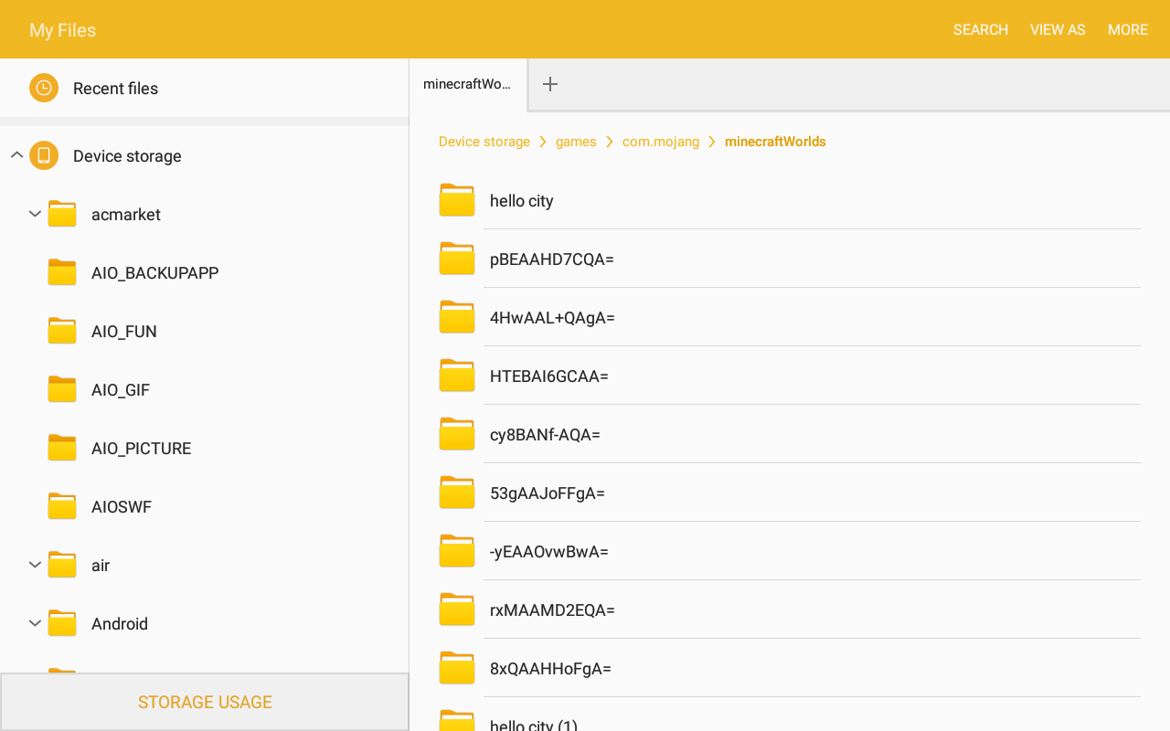The height and width of the screenshot is (731, 1170).
Task: Collapse the Device storage tree
Action: click(x=16, y=155)
